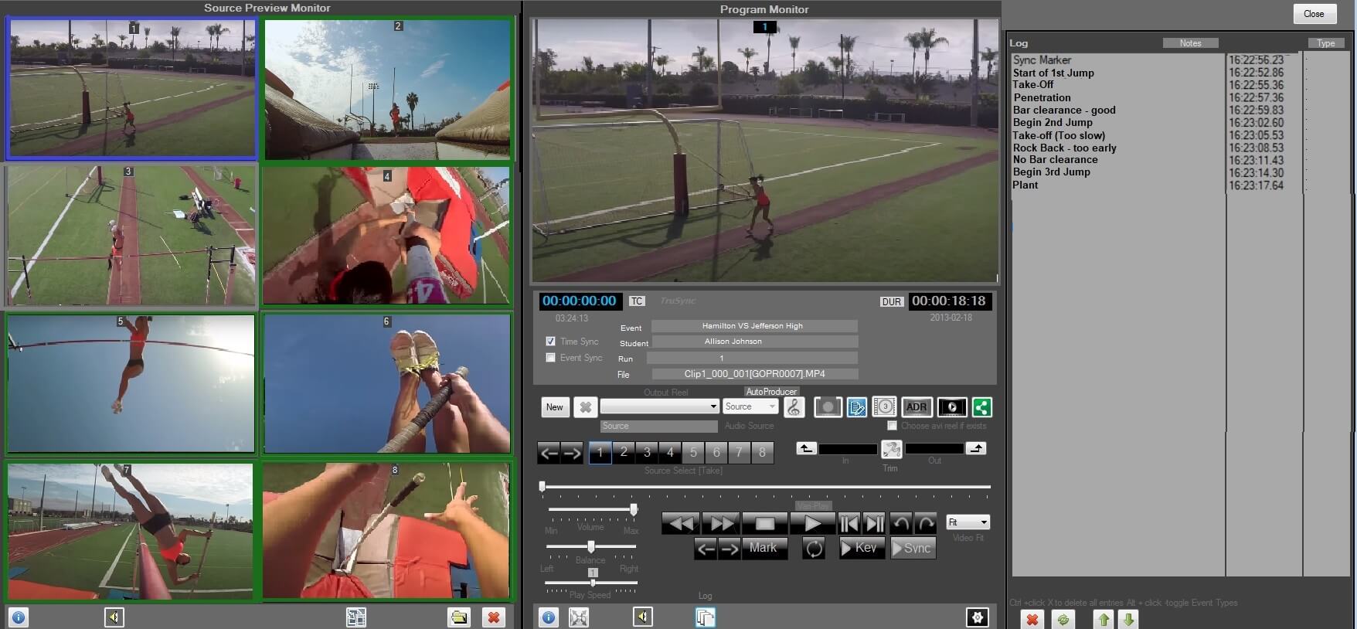Click the ADR icon button
1357x629 pixels.
pyautogui.click(x=917, y=407)
